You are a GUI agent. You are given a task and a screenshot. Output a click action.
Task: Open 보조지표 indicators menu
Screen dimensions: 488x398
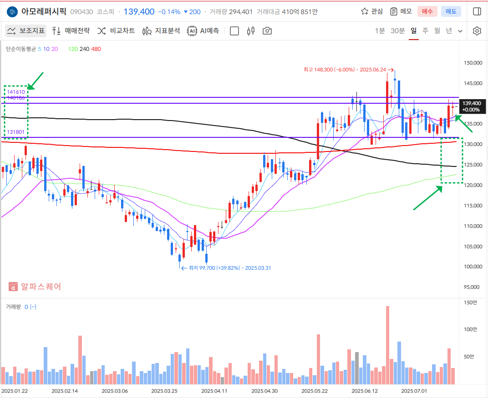coord(26,31)
